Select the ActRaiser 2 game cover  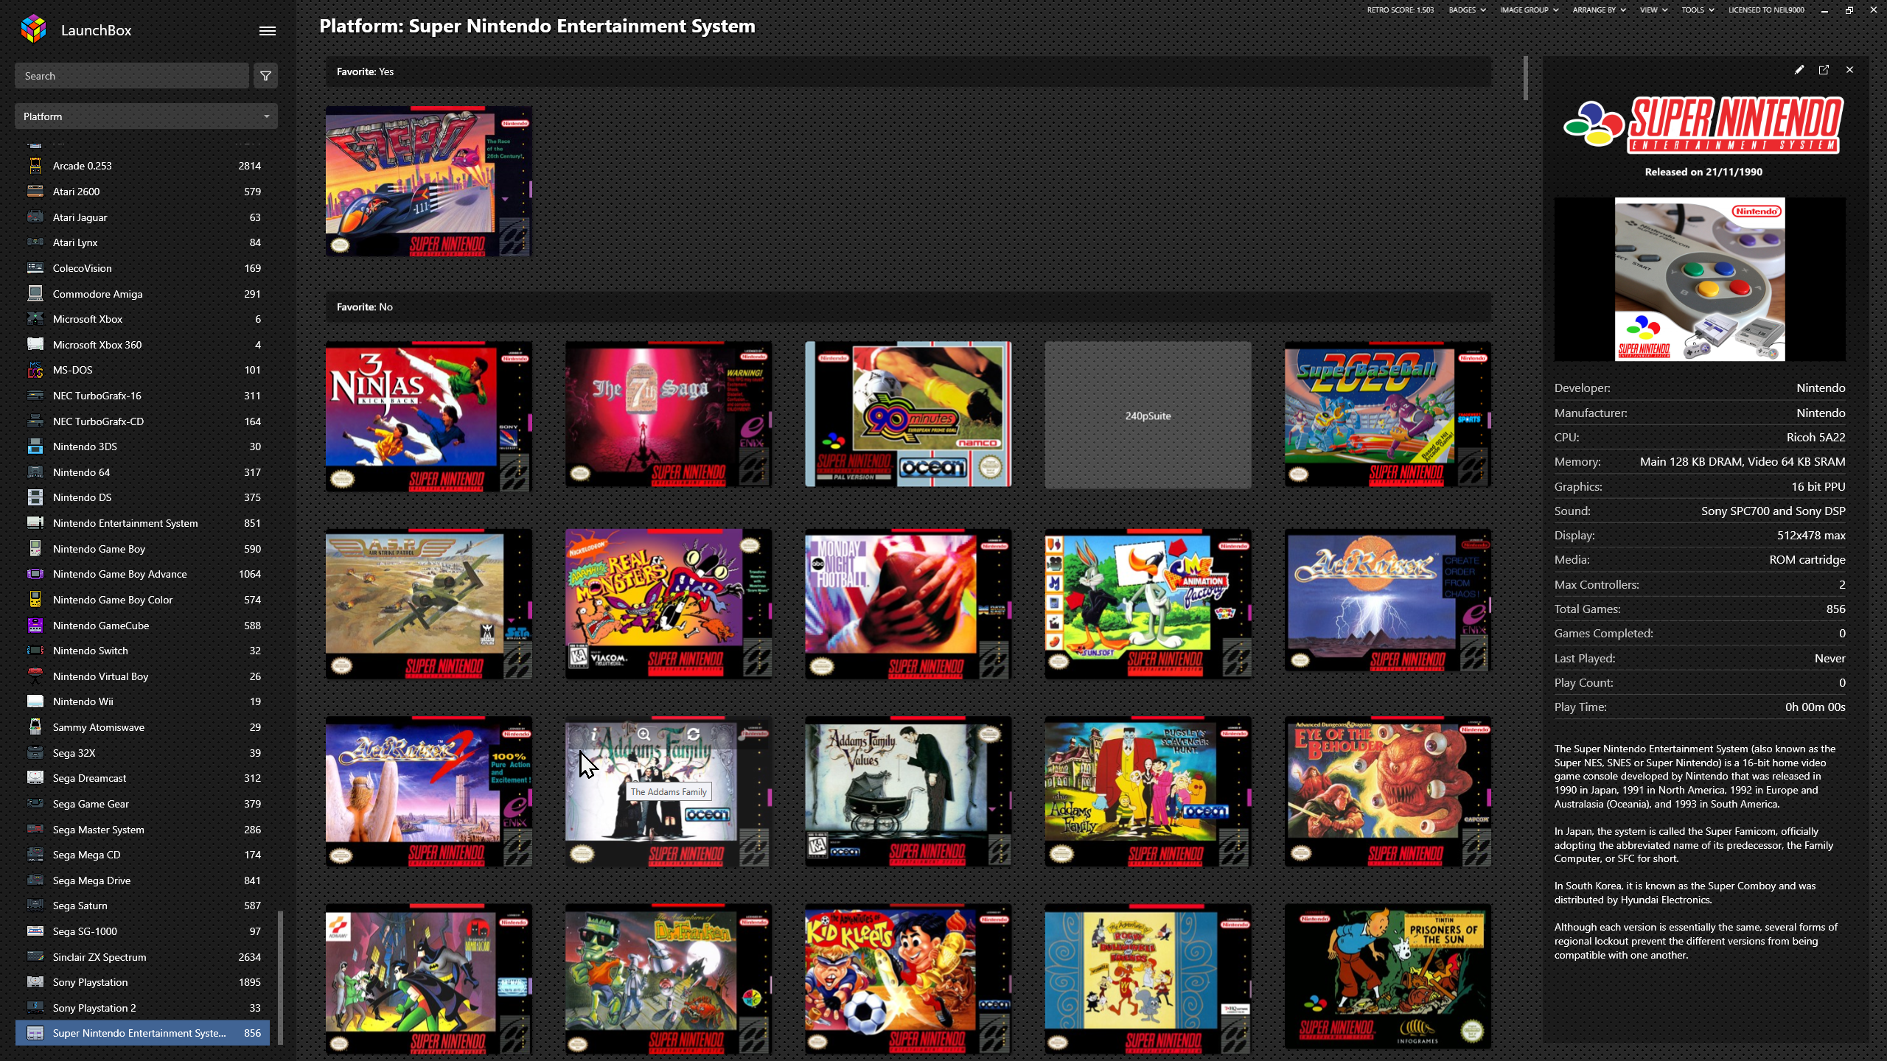point(429,792)
